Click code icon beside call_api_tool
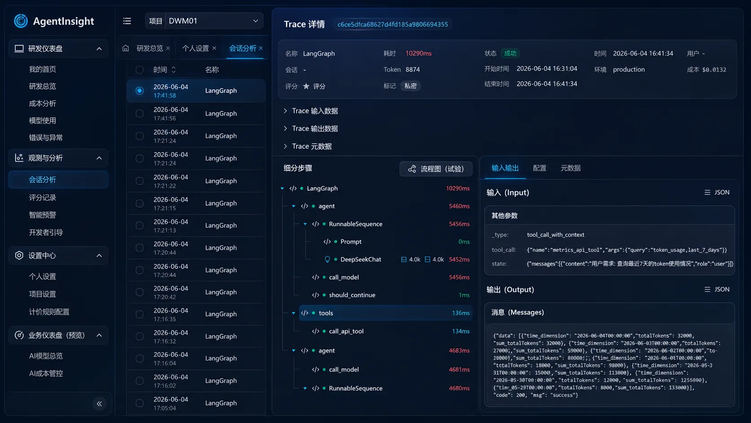Screen dimensions: 751x423 pos(316,331)
